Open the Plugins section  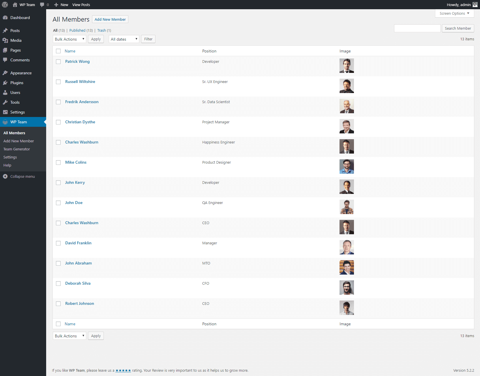click(x=16, y=83)
